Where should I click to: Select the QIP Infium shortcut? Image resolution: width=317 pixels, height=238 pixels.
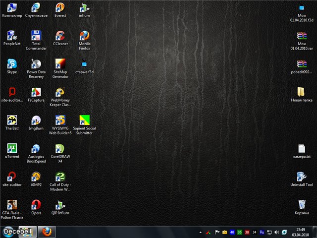point(60,208)
